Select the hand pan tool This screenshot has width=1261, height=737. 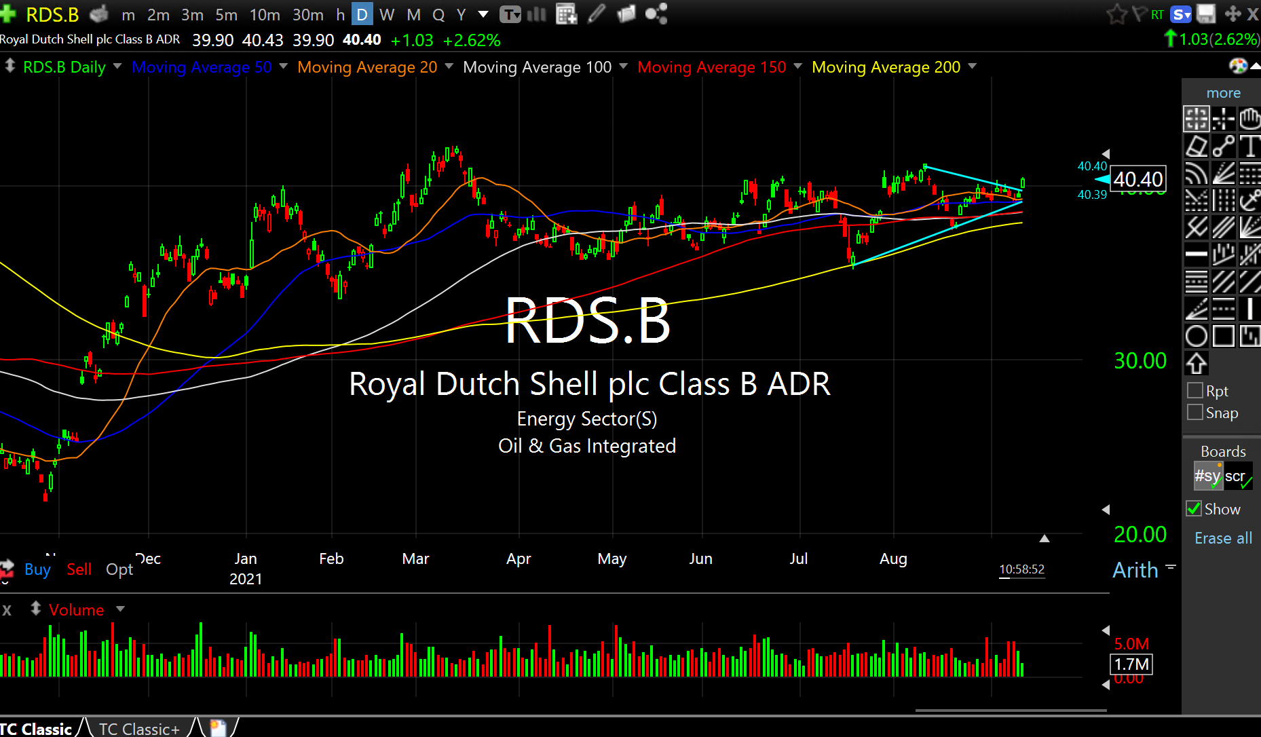point(1249,119)
